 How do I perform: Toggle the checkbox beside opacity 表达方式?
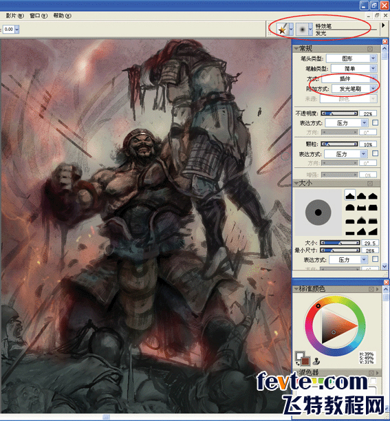point(375,122)
